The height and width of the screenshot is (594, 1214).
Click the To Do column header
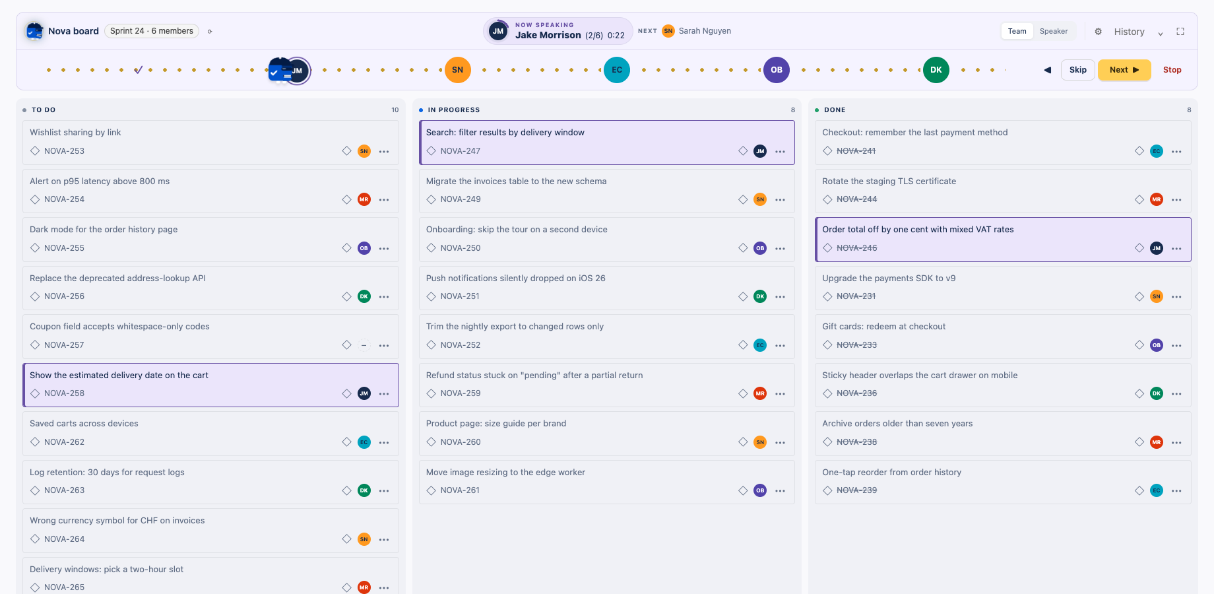click(210, 110)
